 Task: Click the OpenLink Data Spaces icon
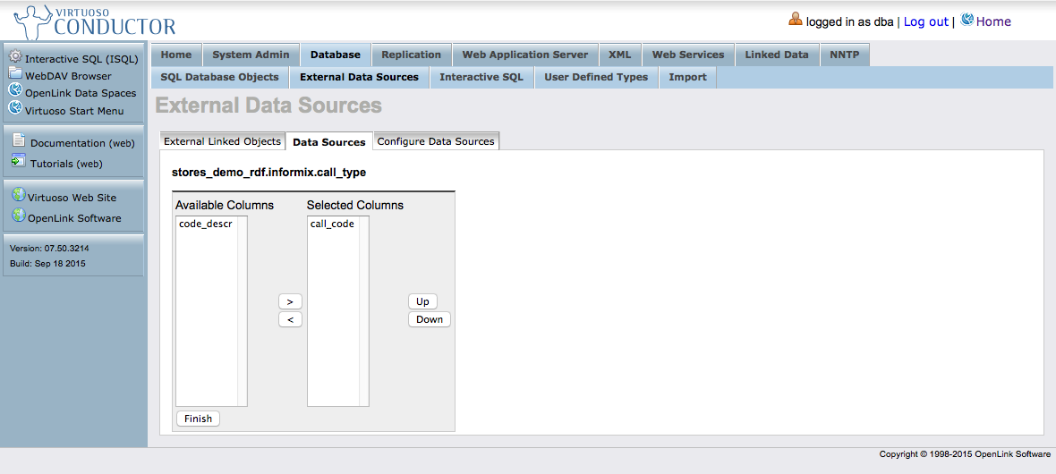[x=15, y=91]
